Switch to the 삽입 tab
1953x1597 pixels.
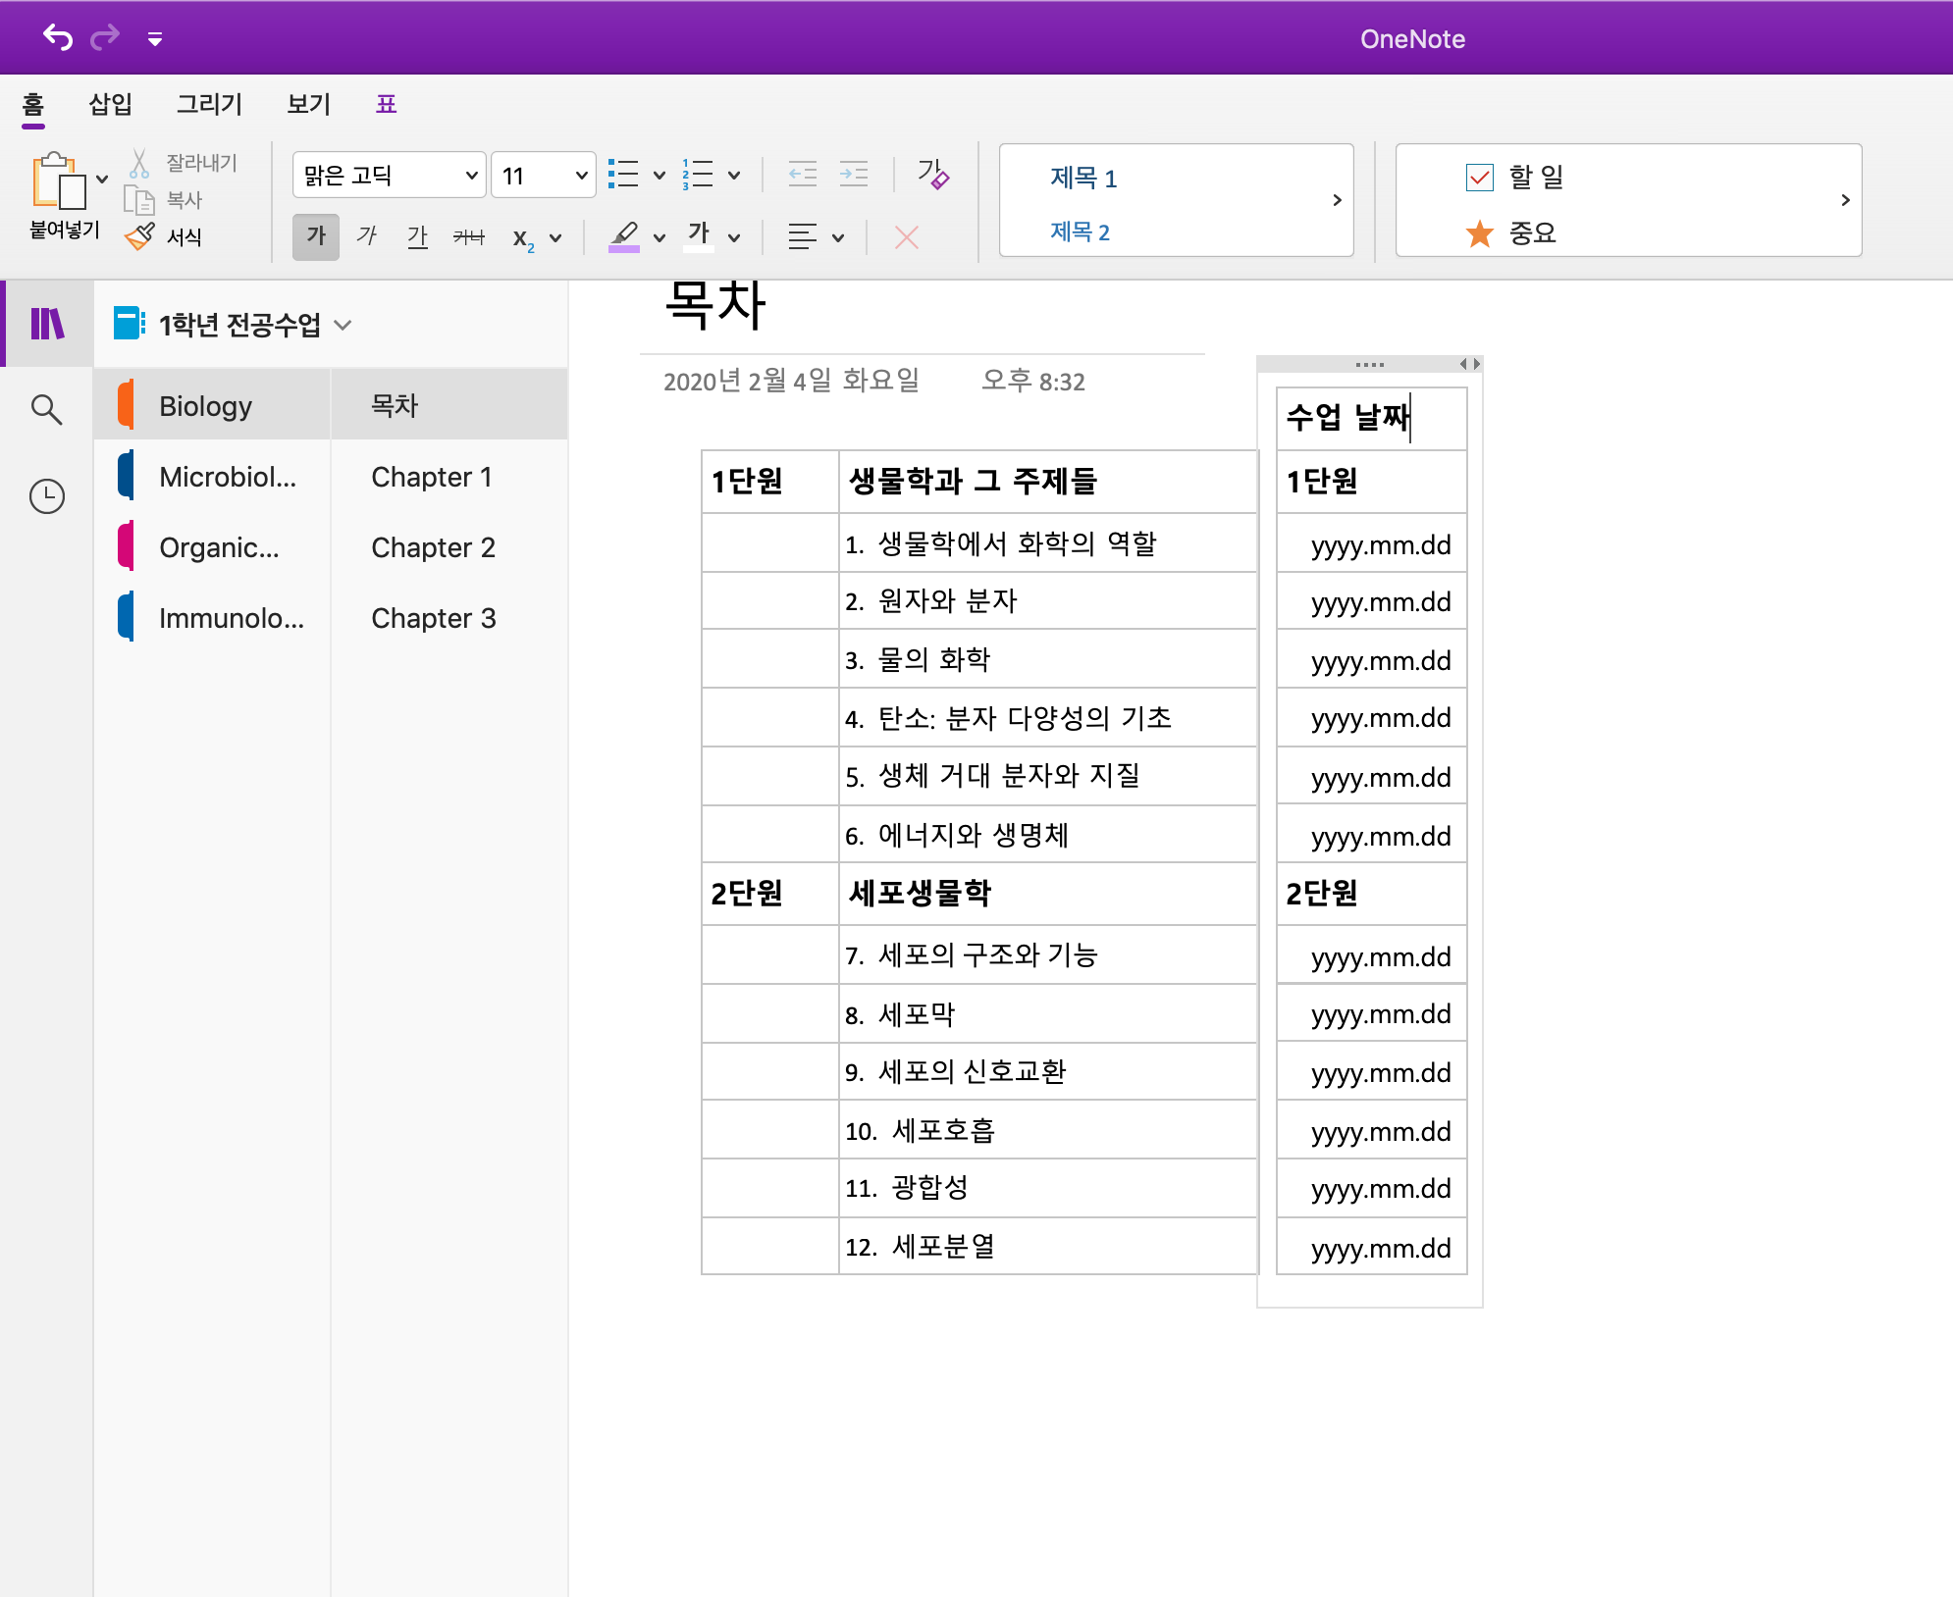point(110,104)
